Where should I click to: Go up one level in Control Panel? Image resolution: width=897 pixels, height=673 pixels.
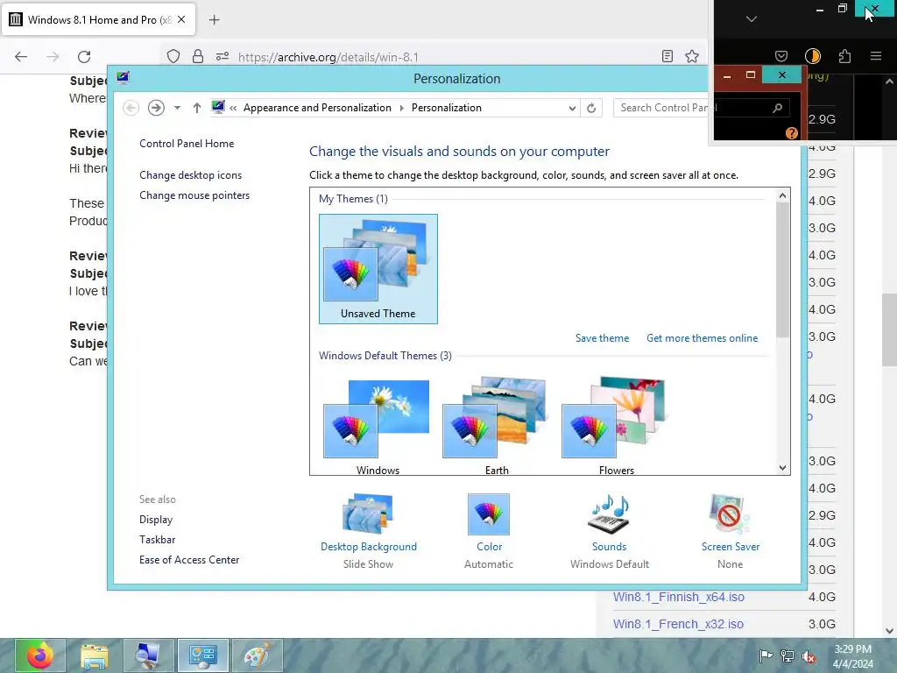coord(197,108)
